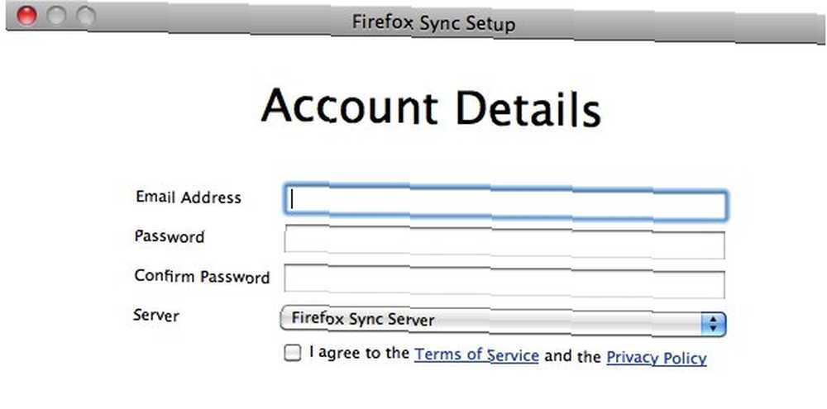The width and height of the screenshot is (827, 409).
Task: Click the zoom button in the title bar
Action: 85,17
